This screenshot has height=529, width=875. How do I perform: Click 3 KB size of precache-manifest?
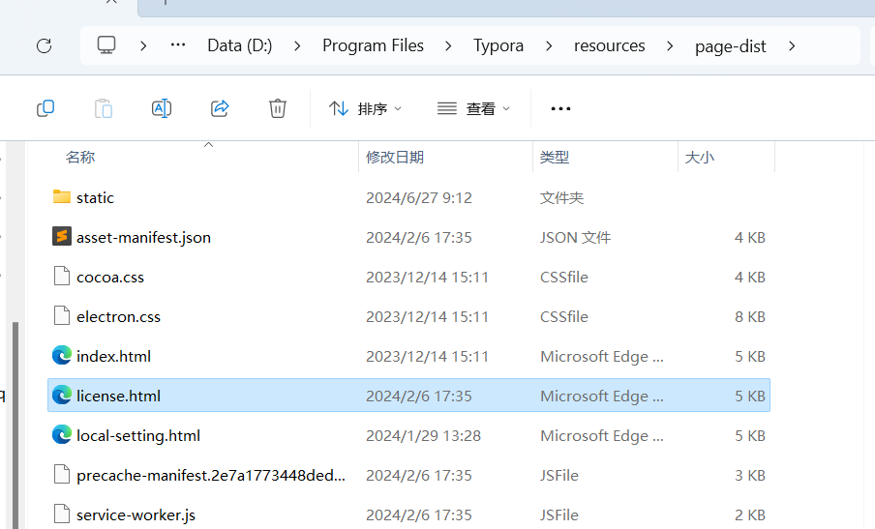(750, 476)
